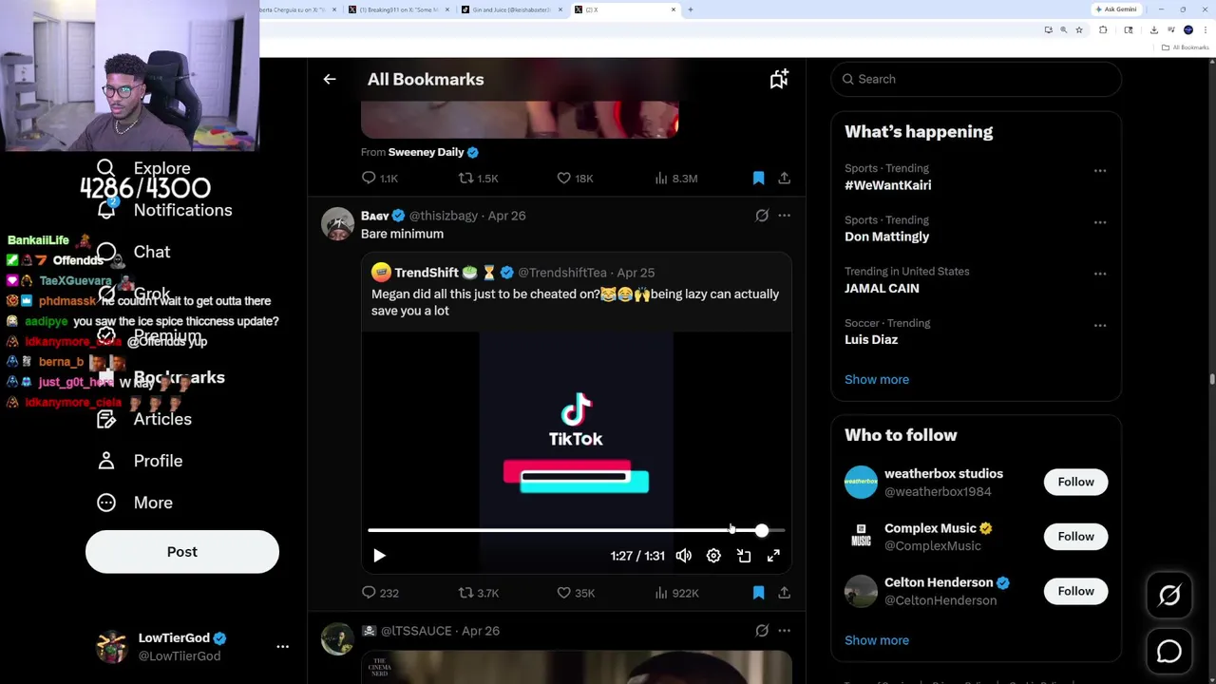Viewport: 1216px width, 684px height.
Task: Open Chat in the sidebar
Action: tap(134, 252)
